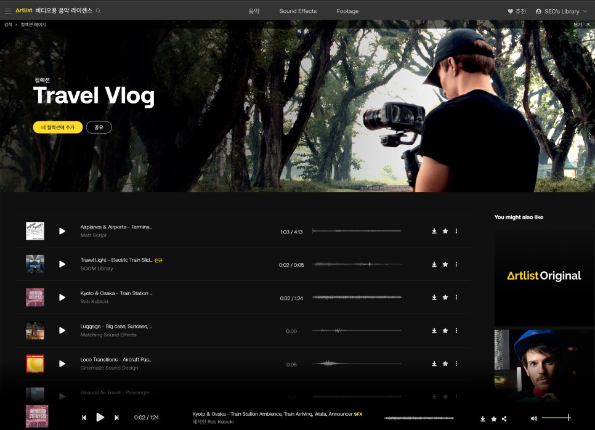The image size is (595, 430).
Task: Skip to next track in player
Action: coord(116,418)
